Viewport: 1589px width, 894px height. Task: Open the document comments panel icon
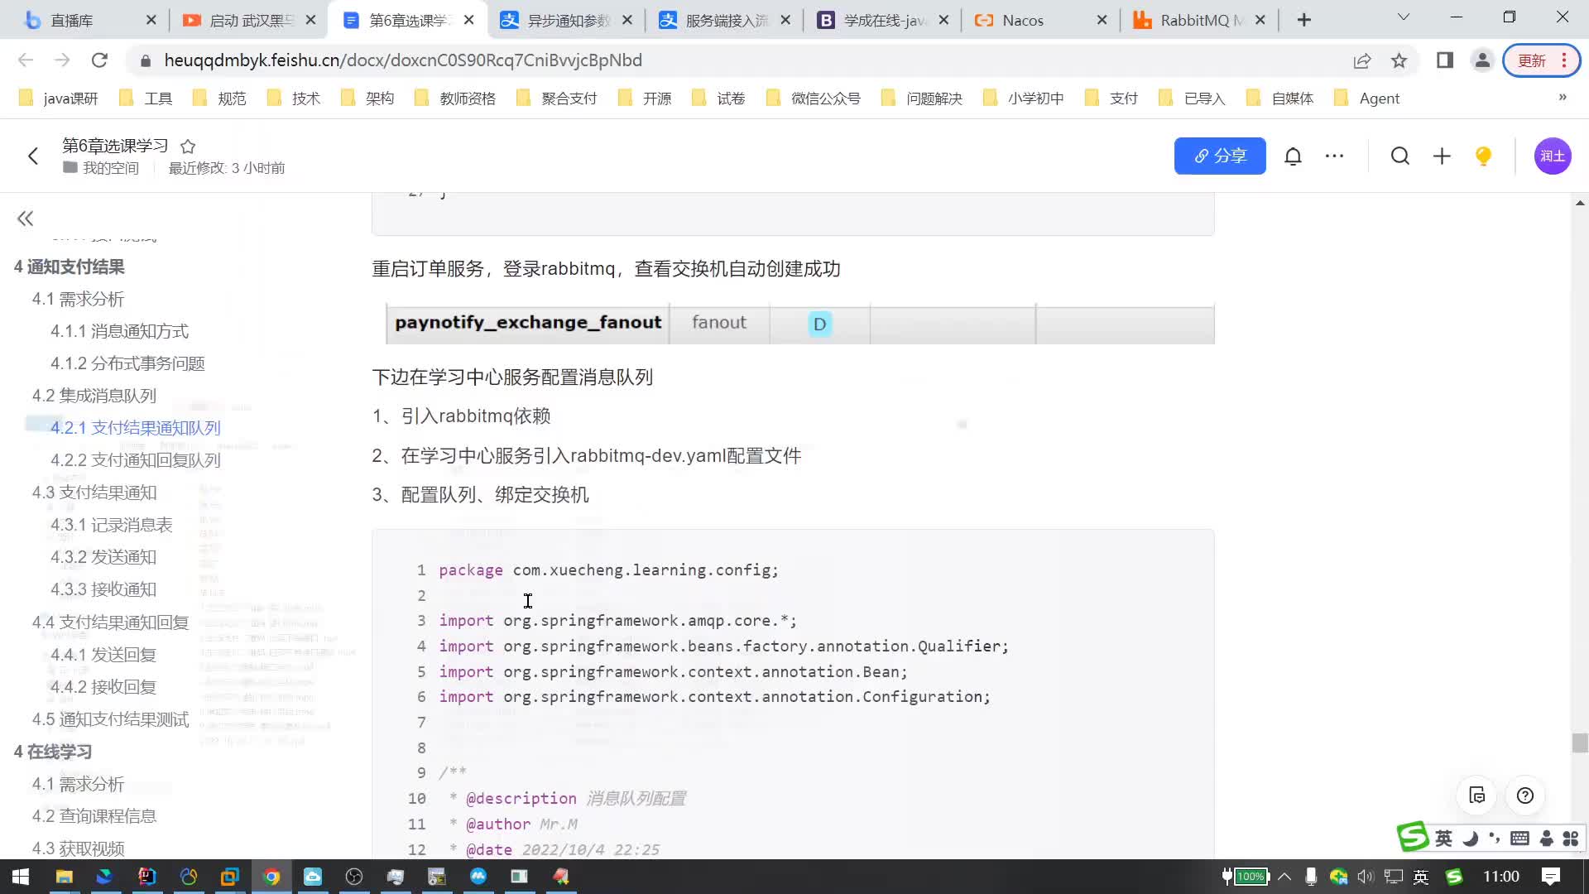click(1477, 795)
